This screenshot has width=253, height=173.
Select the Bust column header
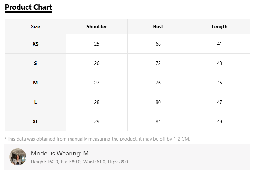158,26
